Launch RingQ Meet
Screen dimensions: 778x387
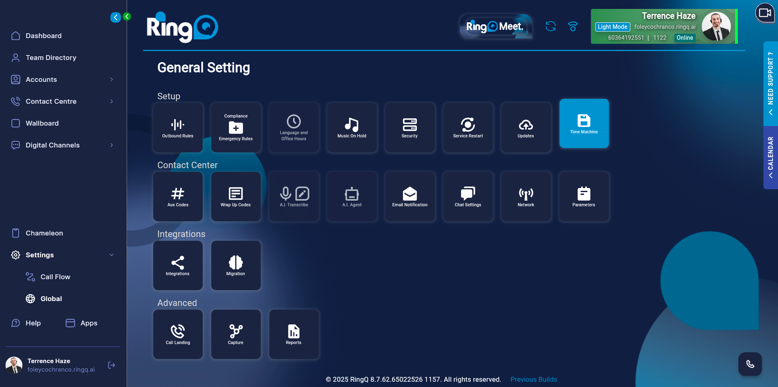tap(496, 26)
